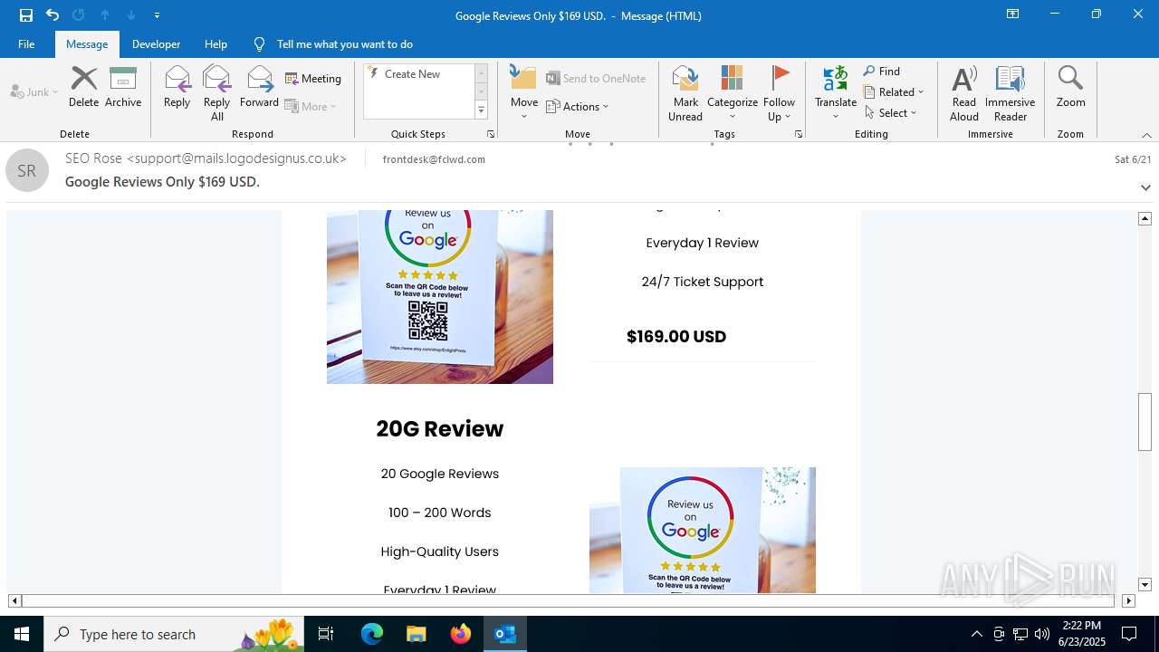Reply to the sender
This screenshot has width=1159, height=652.
[x=177, y=88]
